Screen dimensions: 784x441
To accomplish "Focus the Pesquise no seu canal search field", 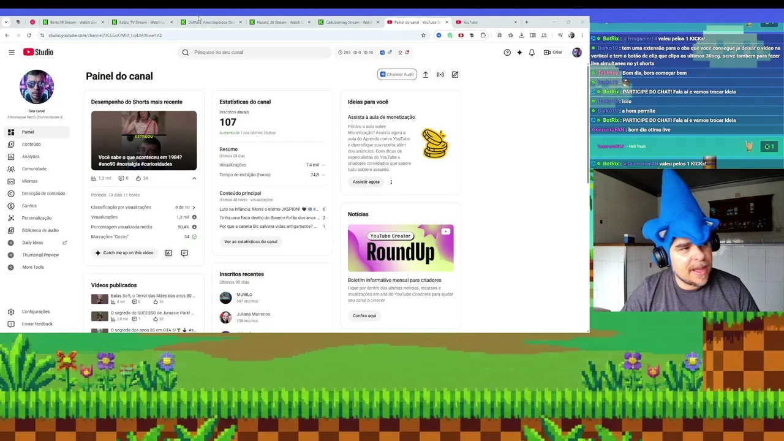I will pyautogui.click(x=255, y=52).
